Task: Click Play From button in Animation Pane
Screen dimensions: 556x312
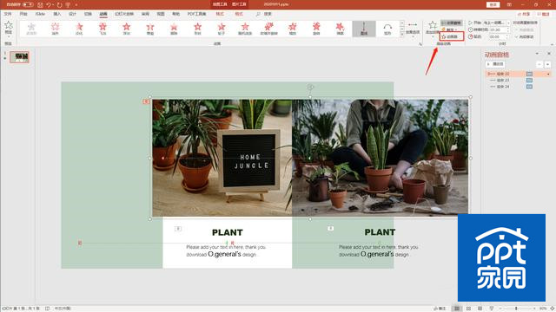Action: [495, 64]
